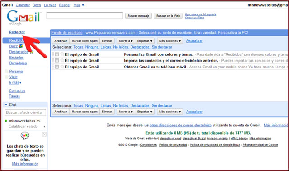This screenshot has height=171, width=289.
Task: Close the Talk promo box
Action: pyautogui.click(x=44, y=135)
